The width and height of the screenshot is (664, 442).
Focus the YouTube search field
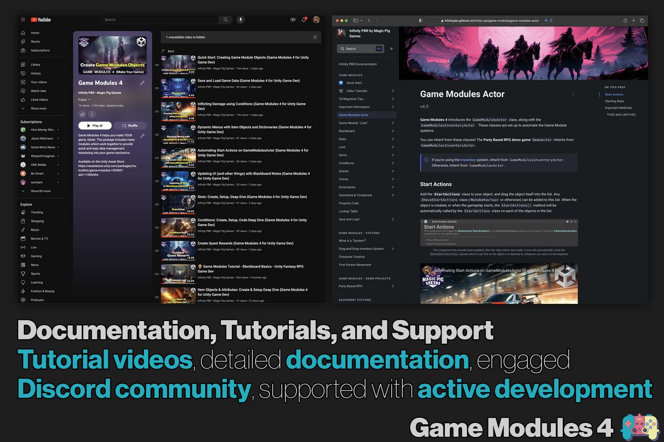[x=159, y=19]
